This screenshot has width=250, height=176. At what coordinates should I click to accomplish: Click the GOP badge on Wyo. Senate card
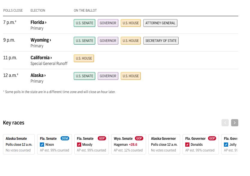click(x=139, y=138)
